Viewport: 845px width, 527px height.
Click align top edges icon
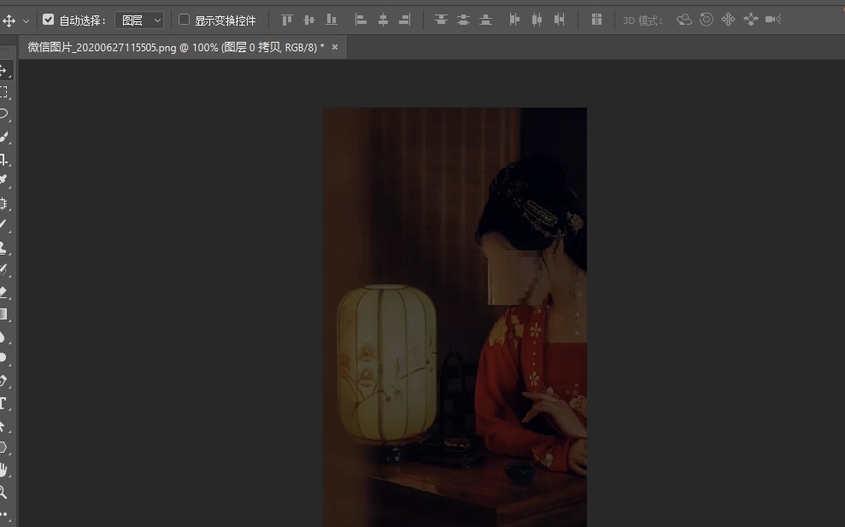click(287, 19)
